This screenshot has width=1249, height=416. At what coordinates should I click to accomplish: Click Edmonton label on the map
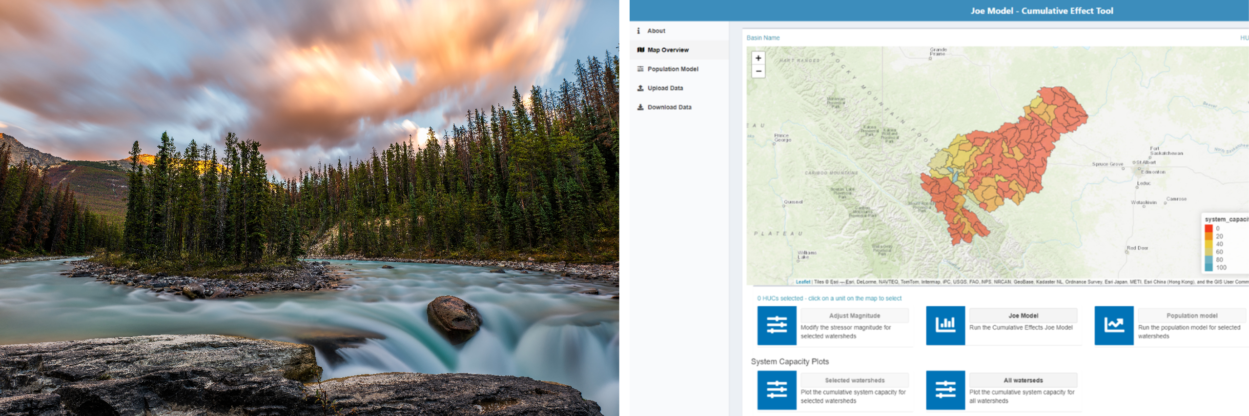click(x=1153, y=172)
